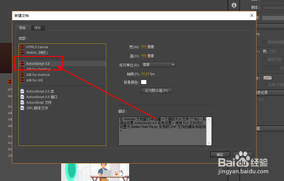
Task: Close the 新建文档 dialog
Action: [x=252, y=15]
